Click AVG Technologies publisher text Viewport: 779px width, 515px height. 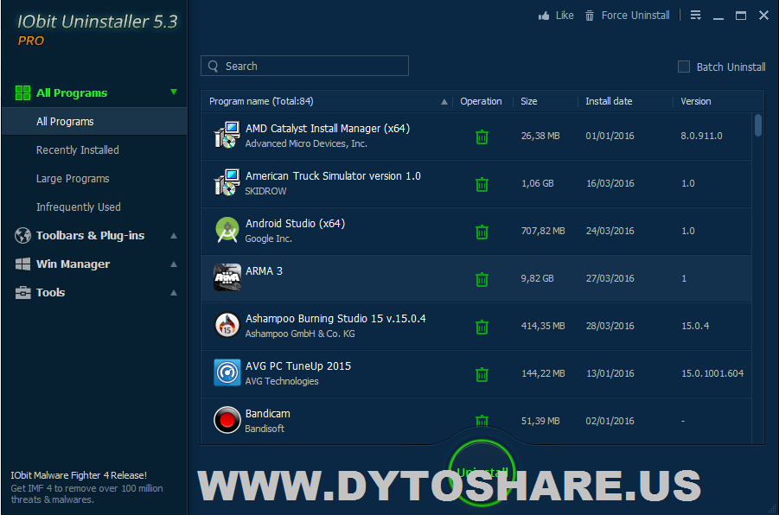click(282, 381)
